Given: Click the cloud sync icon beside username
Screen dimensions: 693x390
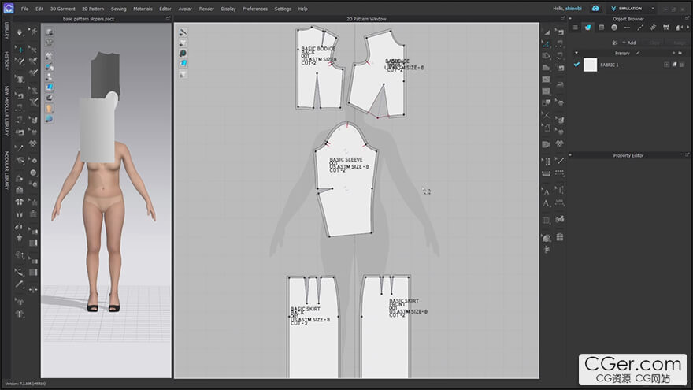Looking at the screenshot, I should (x=595, y=9).
